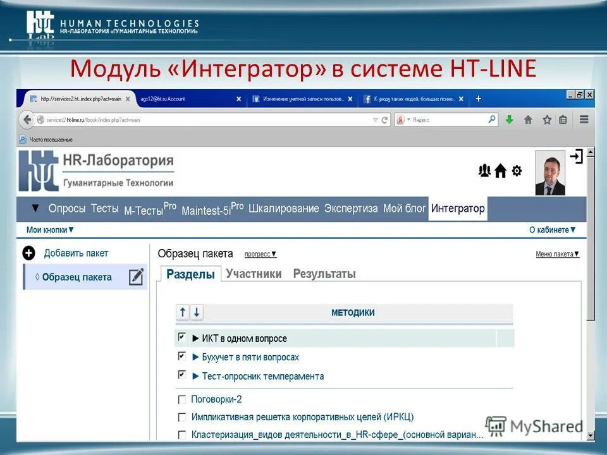Open the Мои кнопки dropdown
Image resolution: width=607 pixels, height=455 pixels.
pos(50,230)
